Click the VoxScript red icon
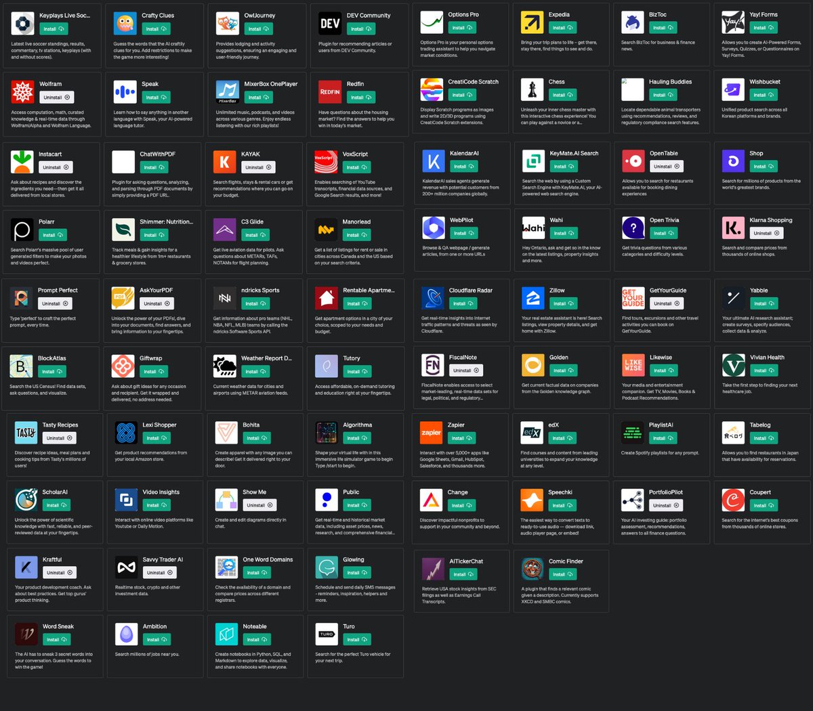 point(326,162)
